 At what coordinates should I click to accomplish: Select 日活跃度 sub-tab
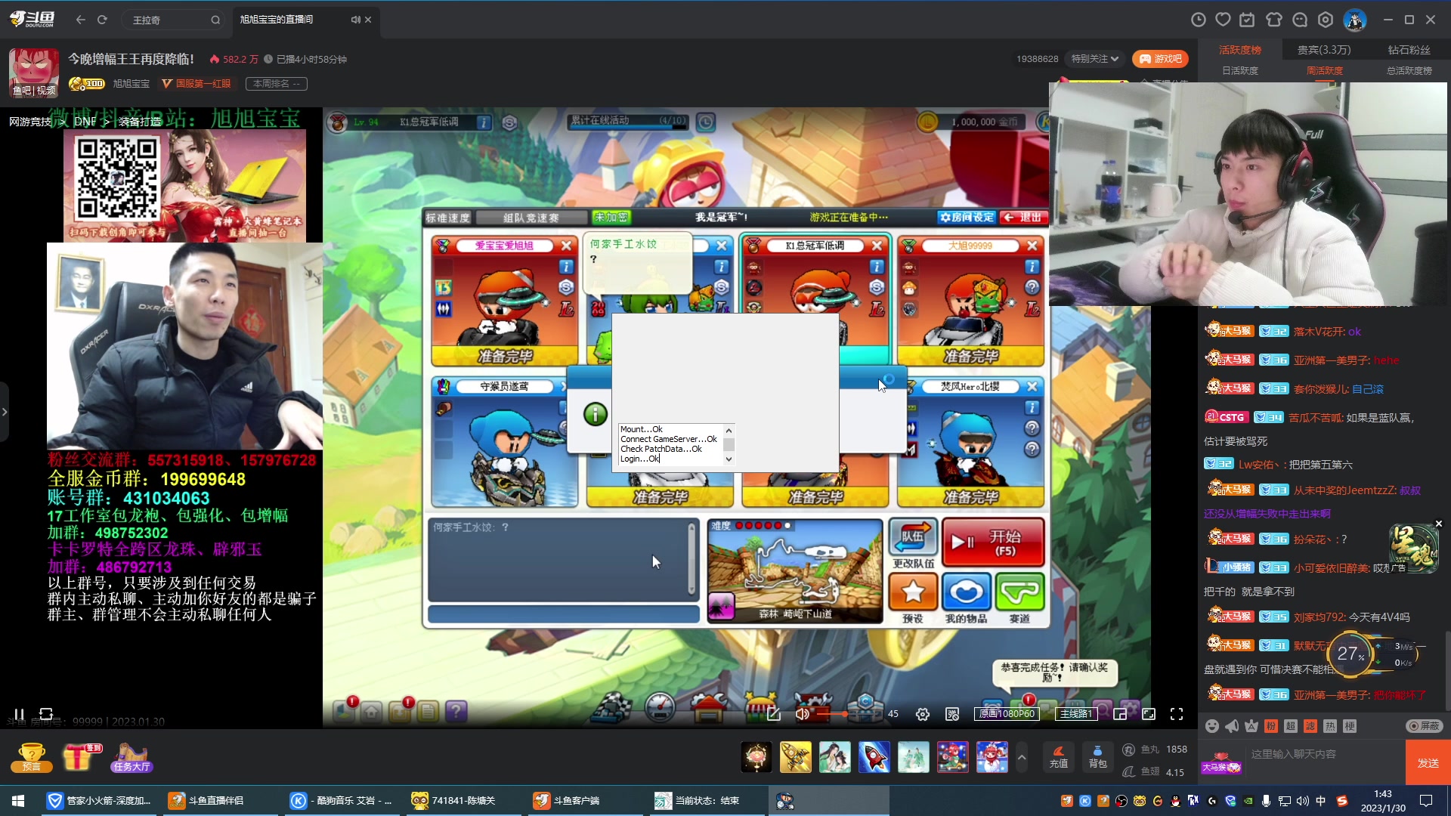point(1240,71)
